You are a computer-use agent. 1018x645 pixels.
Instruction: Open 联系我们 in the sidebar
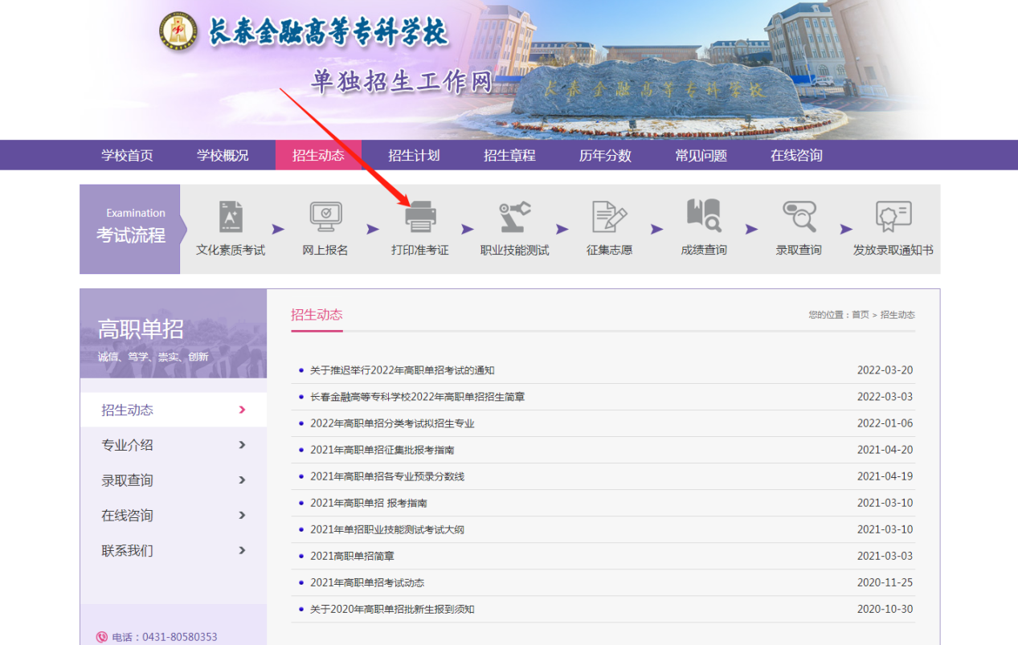point(127,550)
